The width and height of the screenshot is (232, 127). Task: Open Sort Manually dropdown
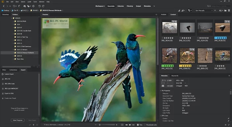(x=204, y=11)
